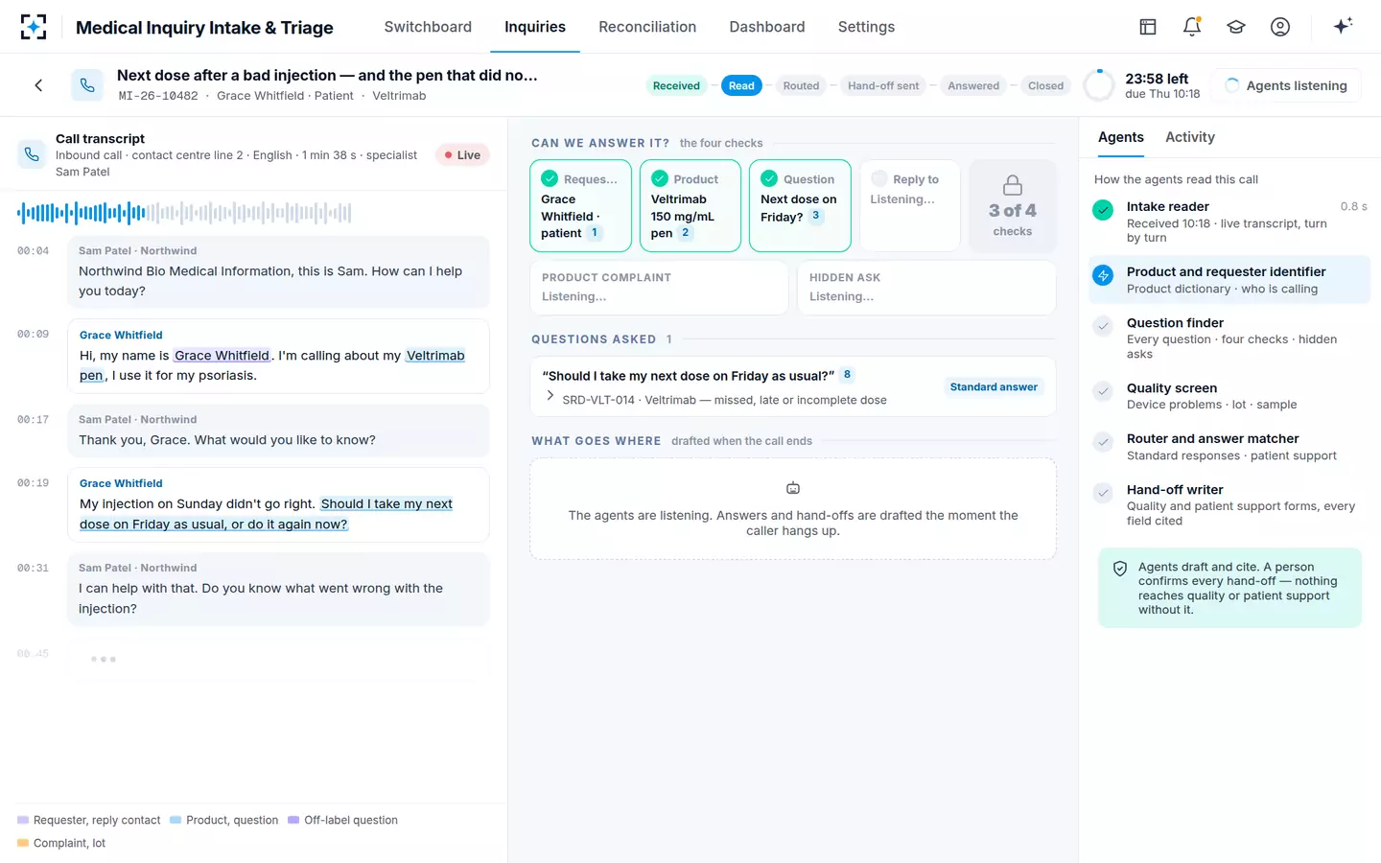Click the Routed status step
1381x863 pixels.
[x=801, y=85]
